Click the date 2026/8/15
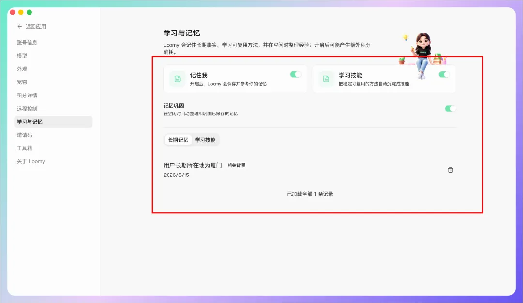This screenshot has width=523, height=303. click(x=176, y=175)
